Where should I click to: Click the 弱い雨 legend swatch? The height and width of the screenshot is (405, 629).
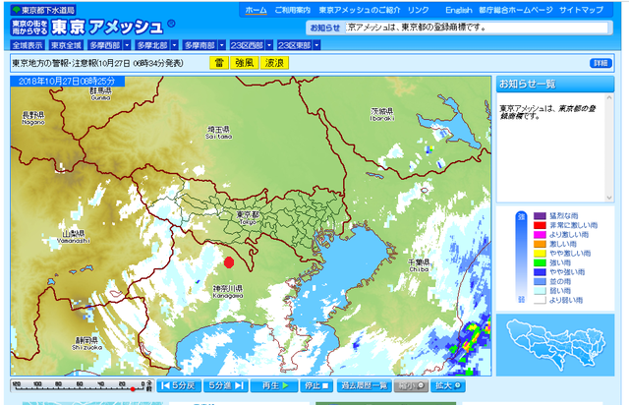point(540,291)
